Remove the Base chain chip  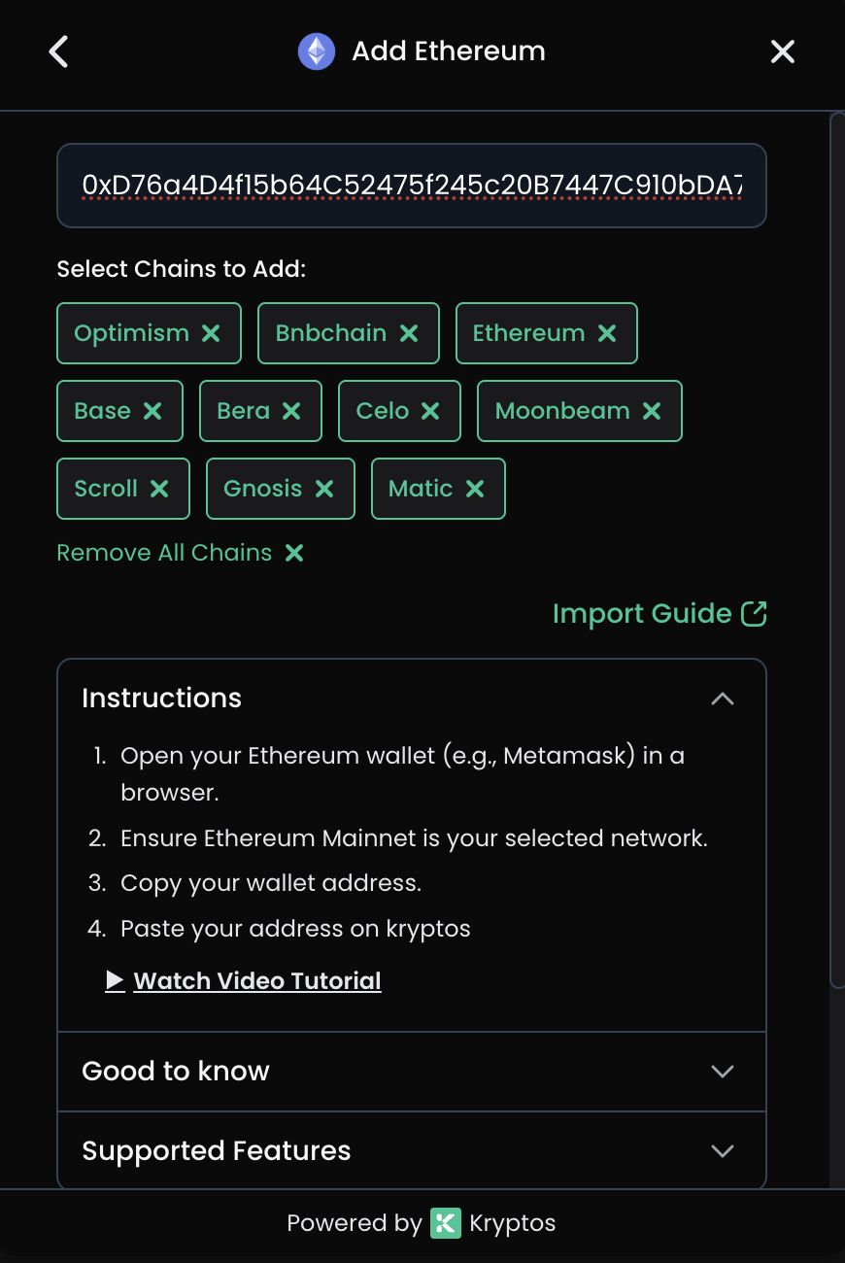tap(153, 411)
